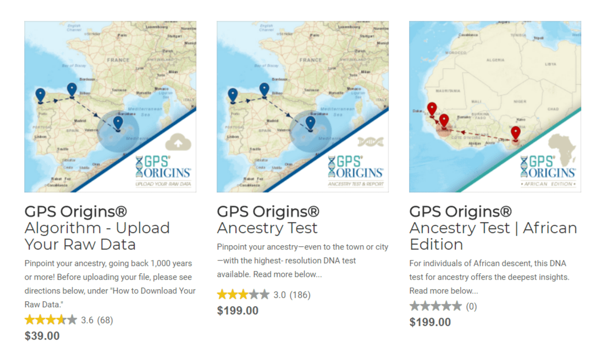This screenshot has height=360, width=613.
Task: Click the 3.0 star rating stars
Action: click(x=243, y=295)
